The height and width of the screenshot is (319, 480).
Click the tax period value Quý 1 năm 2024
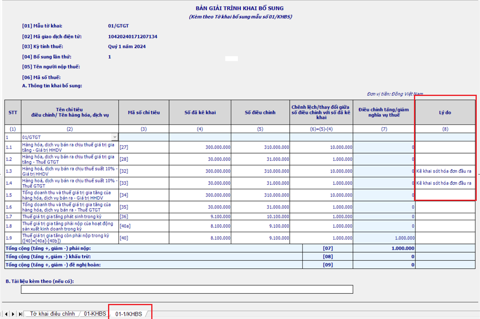(x=127, y=46)
